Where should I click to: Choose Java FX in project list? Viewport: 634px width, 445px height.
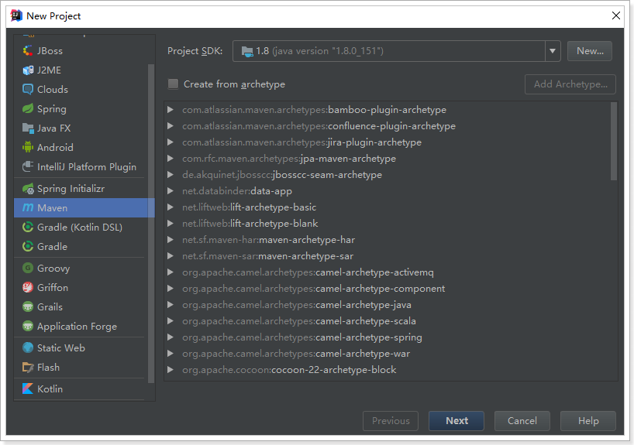(53, 128)
